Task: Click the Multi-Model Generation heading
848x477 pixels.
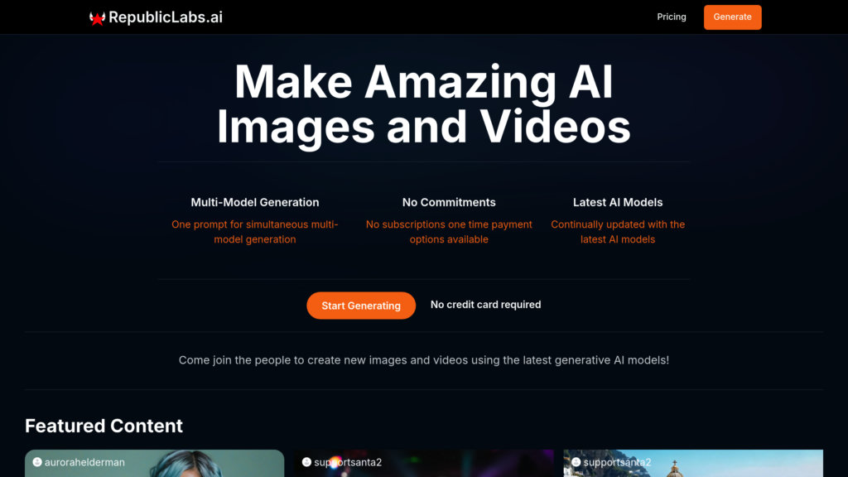Action: pos(255,202)
